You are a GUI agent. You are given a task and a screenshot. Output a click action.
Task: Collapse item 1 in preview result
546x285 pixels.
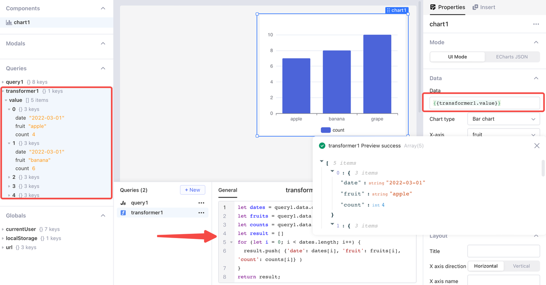[332, 224]
